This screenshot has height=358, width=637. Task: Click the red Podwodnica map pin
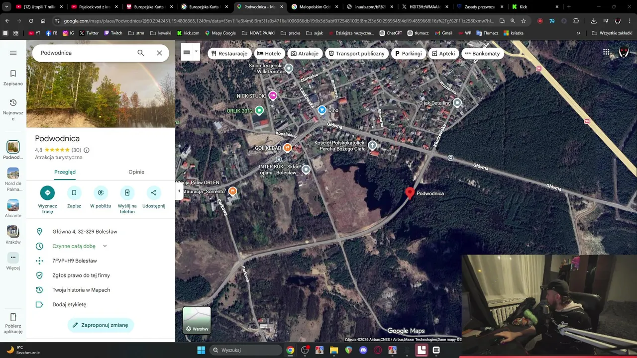(410, 193)
